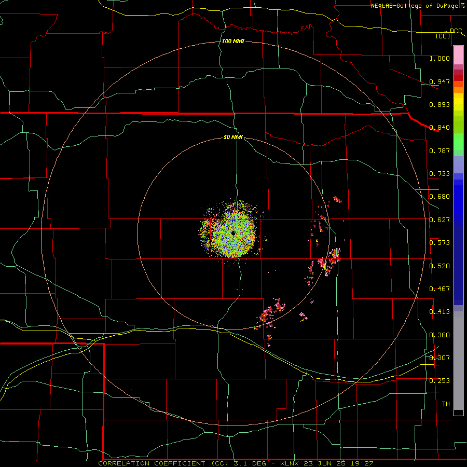This screenshot has height=467, width=467.
Task: Click the 0.947 scale value
Action: (439, 81)
